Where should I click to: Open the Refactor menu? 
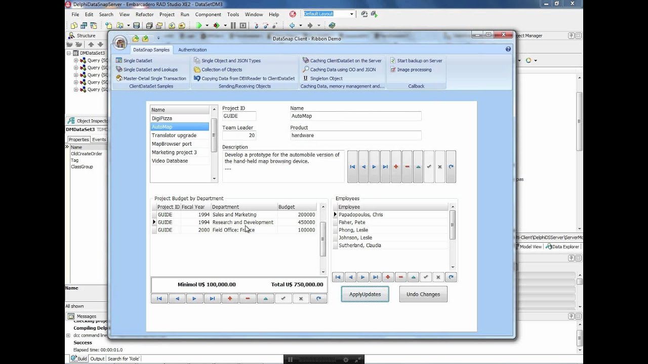point(144,15)
